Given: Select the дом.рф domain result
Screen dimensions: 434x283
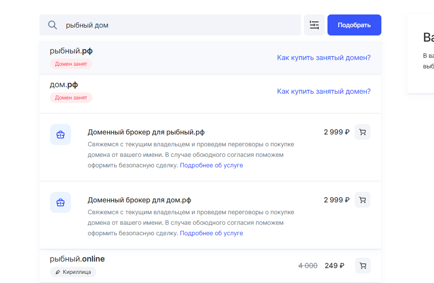Looking at the screenshot, I should pos(64,85).
